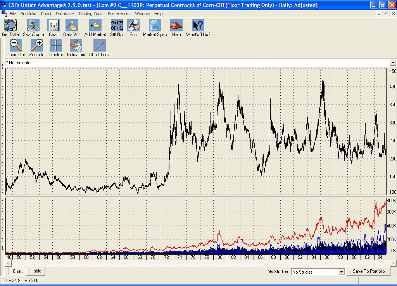Click the 400 price axis label
The height and width of the screenshot is (286, 397).
coord(393,86)
